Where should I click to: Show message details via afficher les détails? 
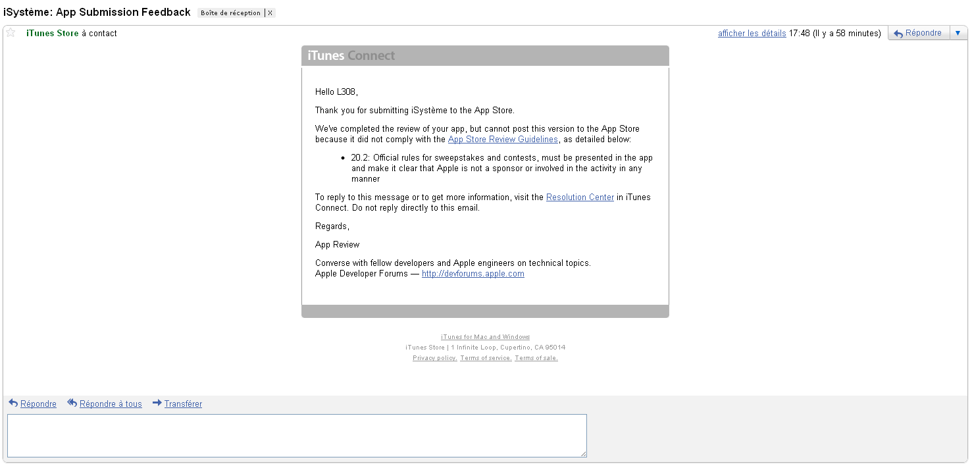752,34
